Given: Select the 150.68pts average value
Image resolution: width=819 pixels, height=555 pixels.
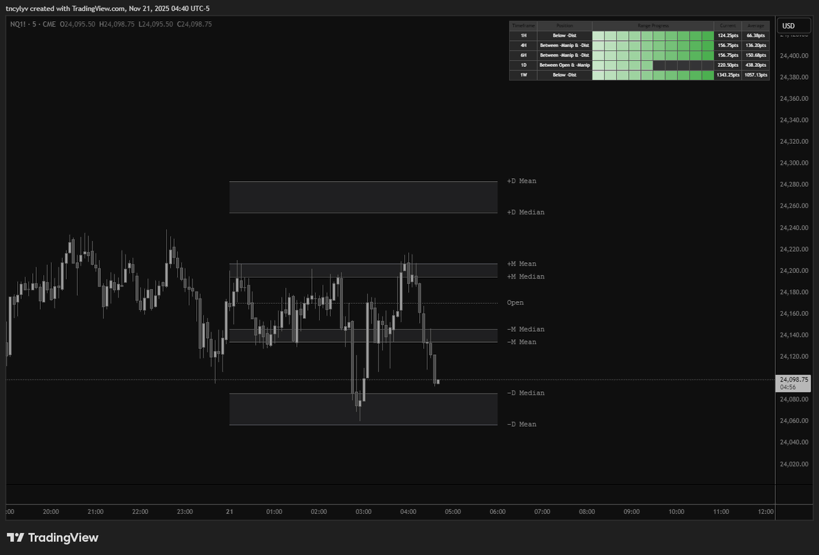Looking at the screenshot, I should [x=756, y=55].
